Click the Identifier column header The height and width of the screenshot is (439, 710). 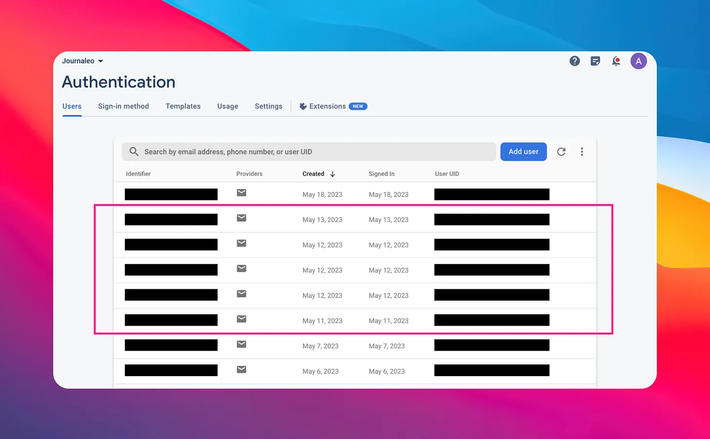(x=138, y=174)
